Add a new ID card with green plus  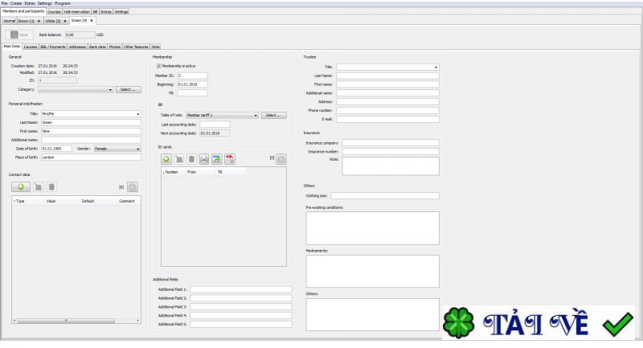(x=166, y=159)
